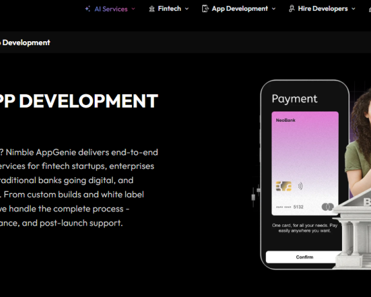The width and height of the screenshot is (371, 297).
Task: Click the contactless payment symbol on card
Action: [x=300, y=186]
